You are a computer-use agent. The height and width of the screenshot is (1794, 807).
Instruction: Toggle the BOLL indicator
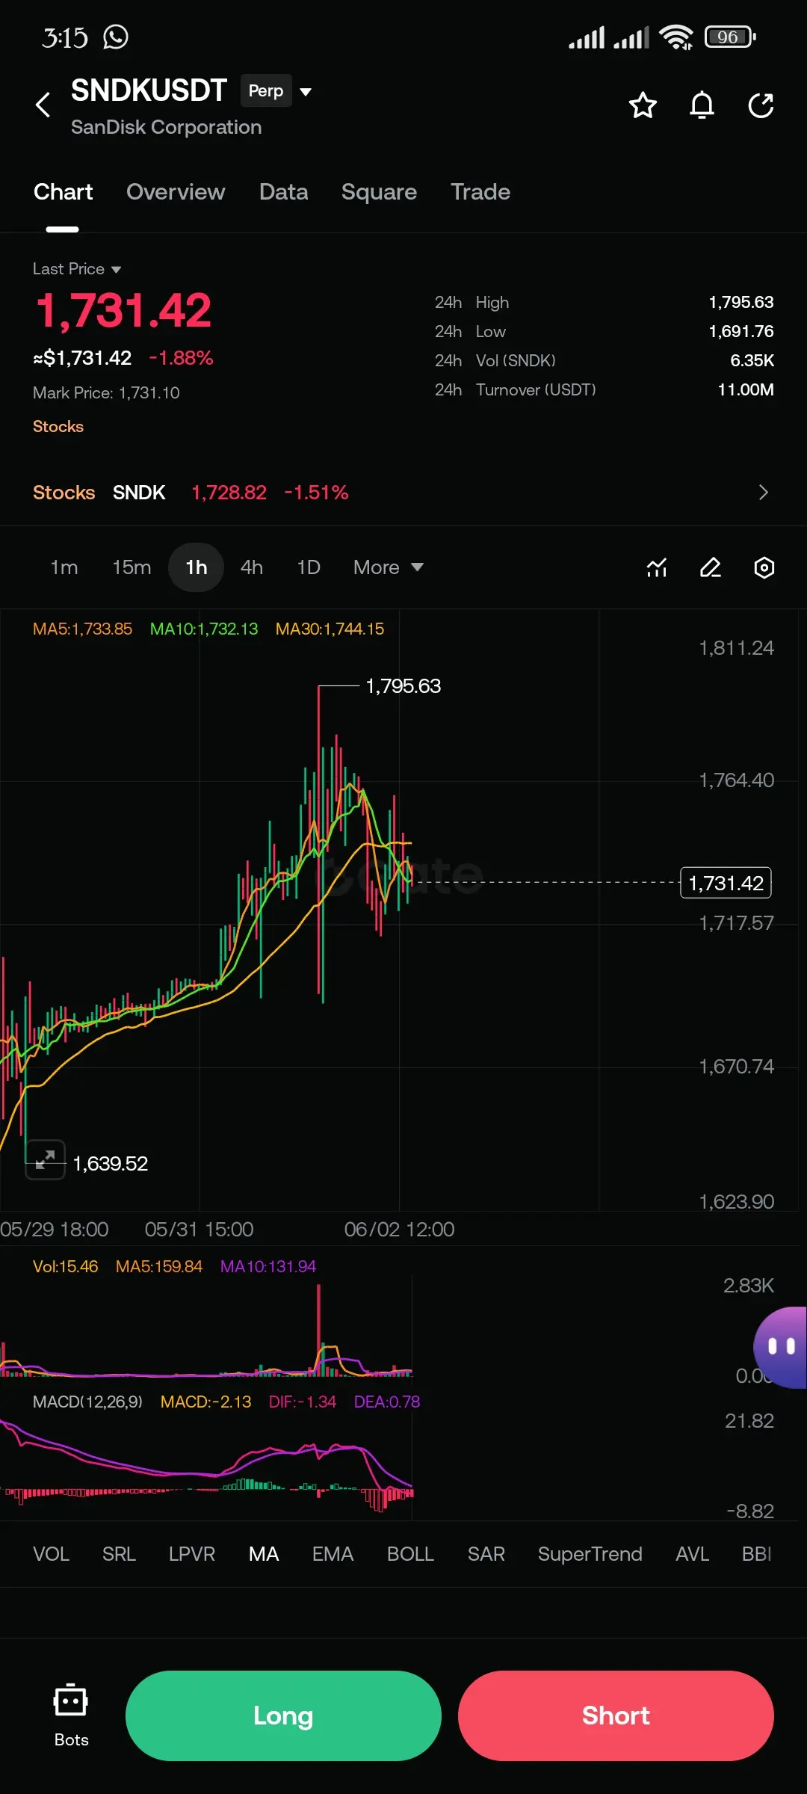coord(410,1554)
